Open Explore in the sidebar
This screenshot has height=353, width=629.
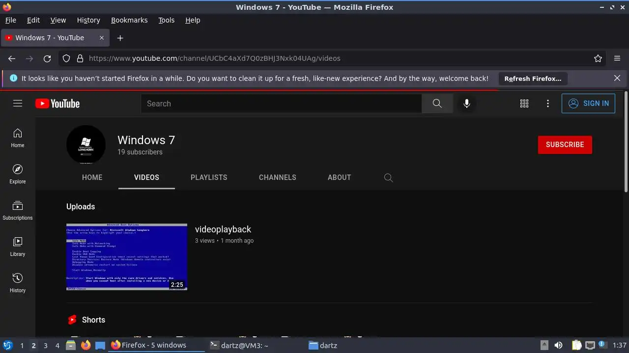[18, 174]
